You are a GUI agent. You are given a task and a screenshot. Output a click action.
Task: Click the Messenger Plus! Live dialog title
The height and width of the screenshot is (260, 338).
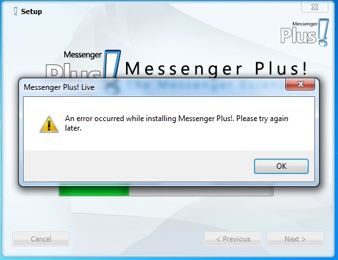(x=59, y=87)
